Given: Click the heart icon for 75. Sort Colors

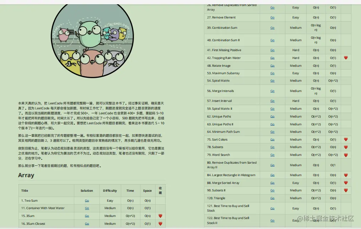Looking at the screenshot, I should tap(346, 140).
